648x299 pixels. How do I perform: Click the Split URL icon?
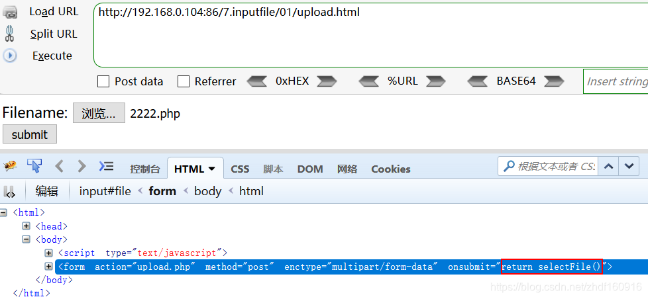10,34
